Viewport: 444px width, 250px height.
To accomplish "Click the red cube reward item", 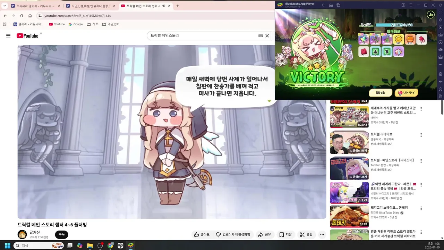I will pyautogui.click(x=364, y=52).
